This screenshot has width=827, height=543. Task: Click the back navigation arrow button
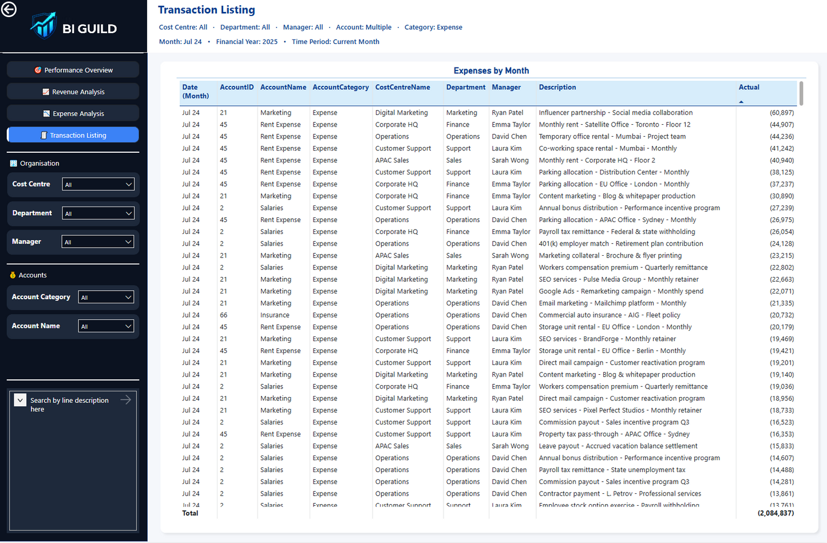(9, 9)
